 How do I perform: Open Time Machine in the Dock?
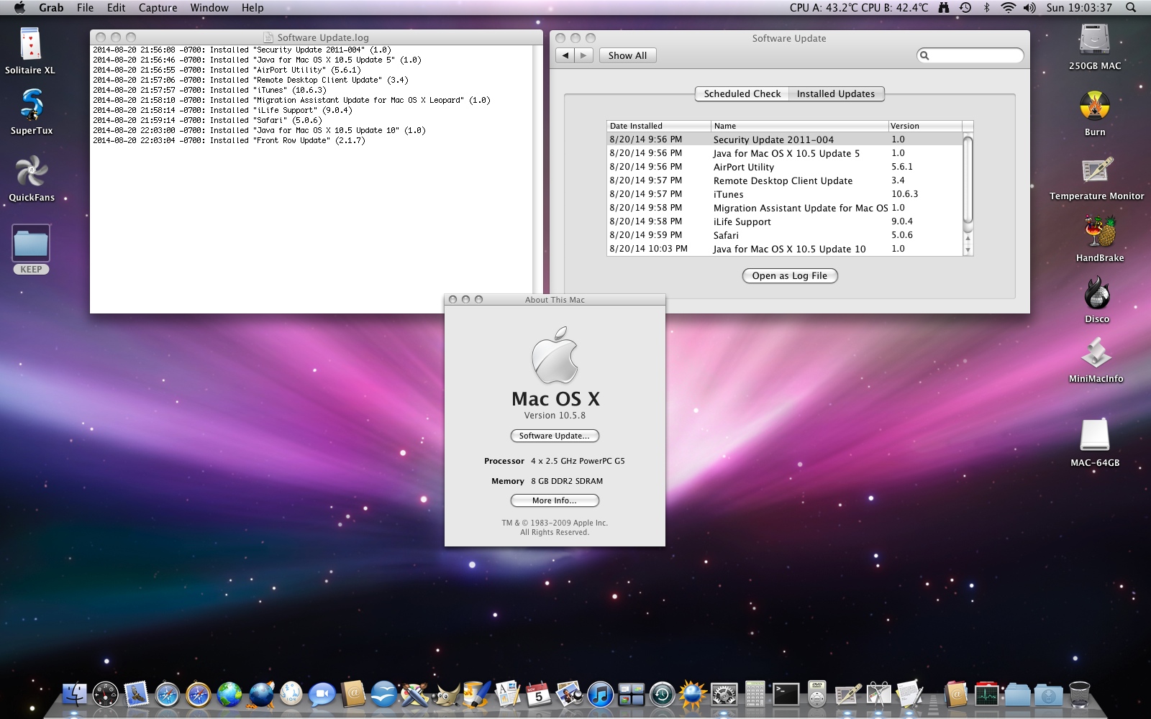(662, 695)
